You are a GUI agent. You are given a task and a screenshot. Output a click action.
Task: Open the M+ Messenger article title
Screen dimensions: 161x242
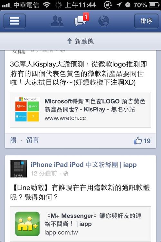(x=93, y=220)
